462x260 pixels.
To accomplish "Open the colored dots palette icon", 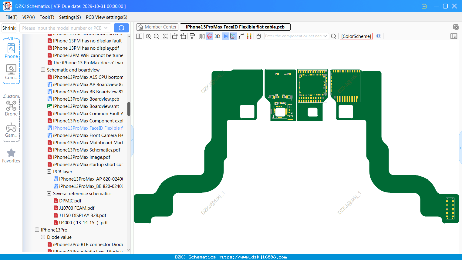I will coord(249,36).
